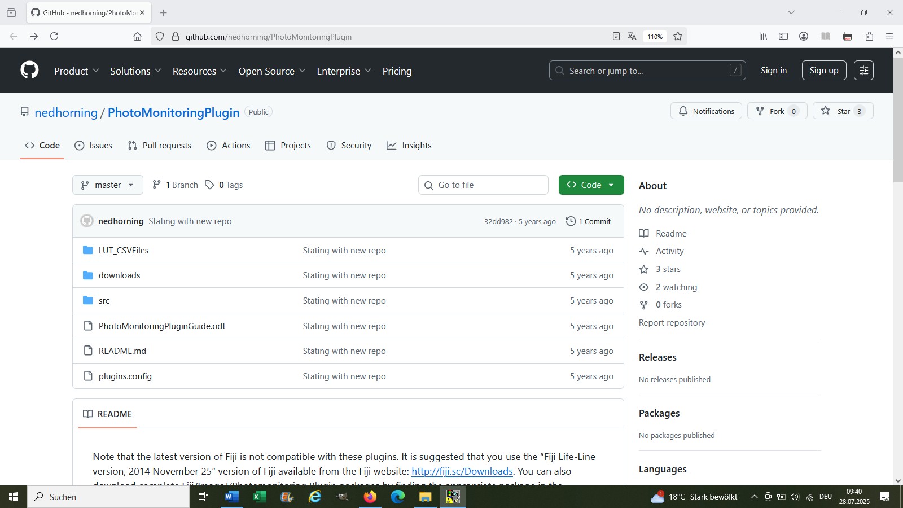Open the Firefox hamburger menu

[x=889, y=36]
